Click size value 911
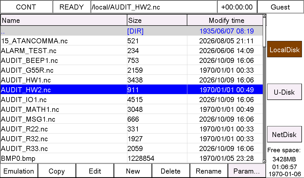This screenshot has height=178, width=304. coord(133,90)
